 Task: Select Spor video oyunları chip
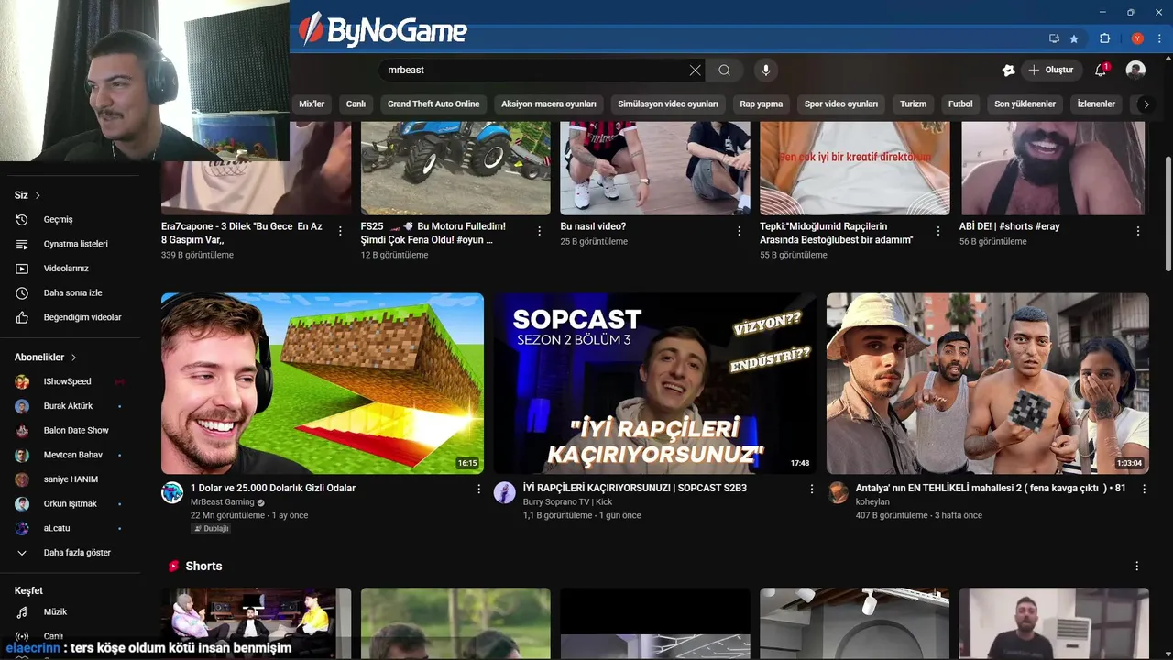(841, 104)
